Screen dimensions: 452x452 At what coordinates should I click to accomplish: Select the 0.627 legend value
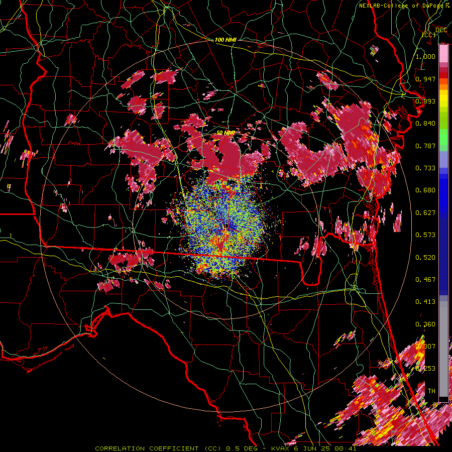click(425, 213)
